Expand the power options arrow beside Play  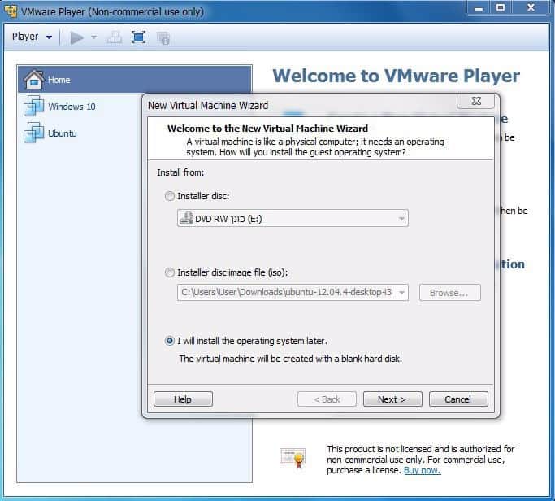click(93, 37)
